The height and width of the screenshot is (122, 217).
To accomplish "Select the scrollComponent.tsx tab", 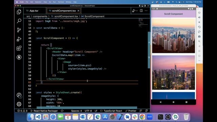I will coord(64,11).
